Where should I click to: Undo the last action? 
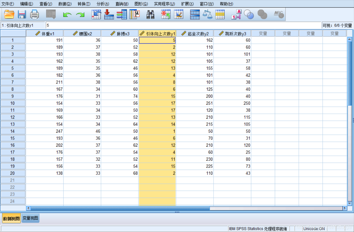coord(67,15)
